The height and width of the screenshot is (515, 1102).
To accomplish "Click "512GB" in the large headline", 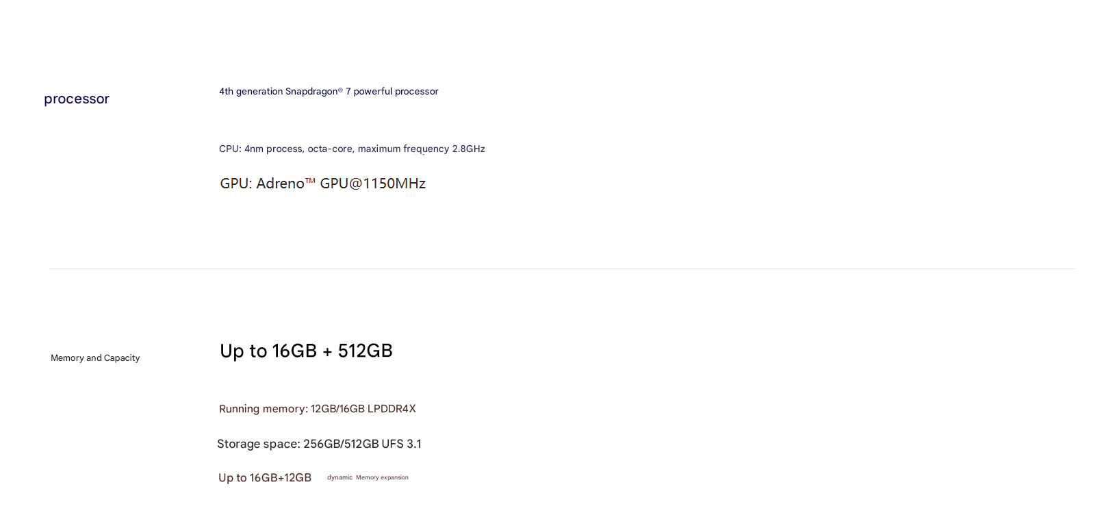I will [365, 351].
